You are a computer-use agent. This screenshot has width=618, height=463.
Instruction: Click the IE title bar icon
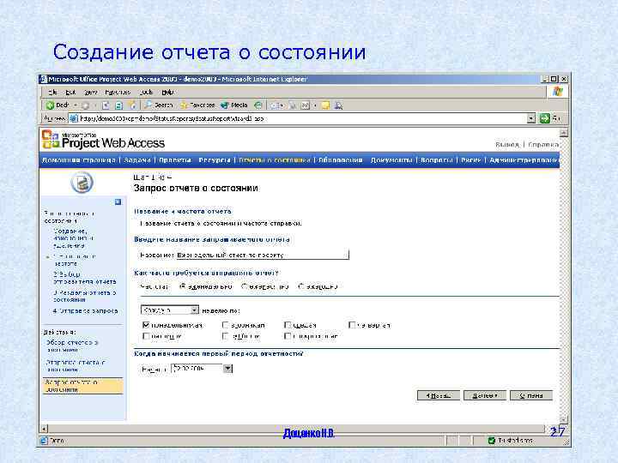(44, 79)
